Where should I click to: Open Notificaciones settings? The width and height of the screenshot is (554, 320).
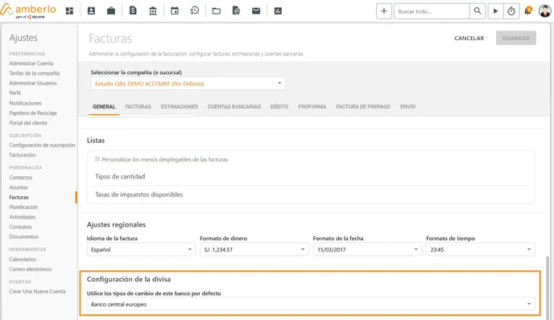tap(26, 104)
